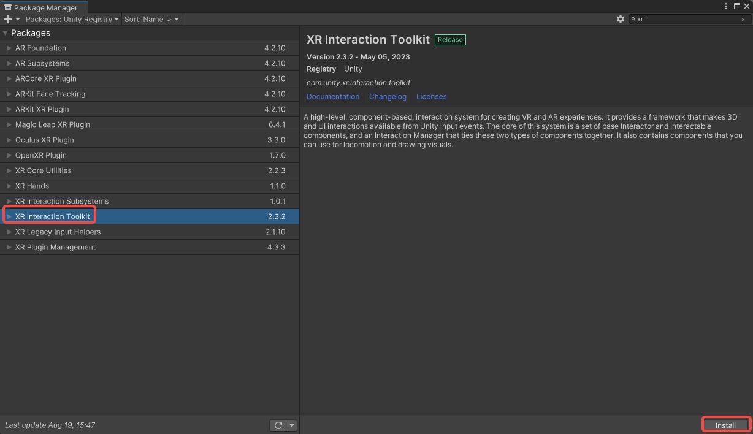753x434 pixels.
Task: Click into the search field containing xr
Action: click(x=687, y=19)
